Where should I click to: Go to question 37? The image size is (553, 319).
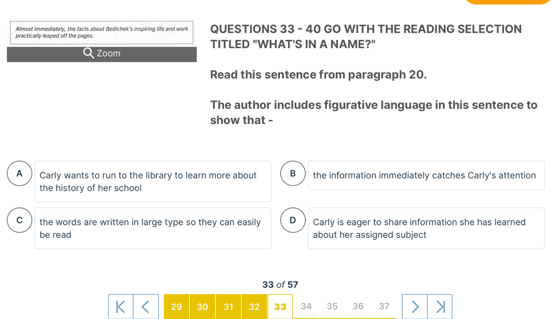point(384,306)
